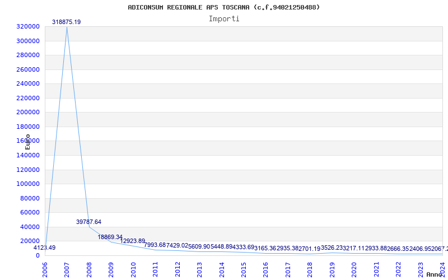This screenshot has width=448, height=280.
Task: Click the y-axis value 320000
Action: (x=27, y=26)
